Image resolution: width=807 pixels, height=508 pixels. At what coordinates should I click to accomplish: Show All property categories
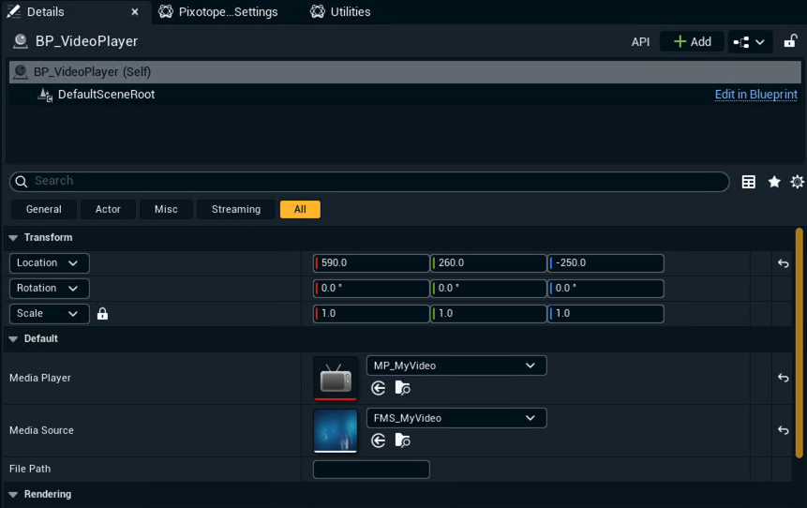[300, 209]
